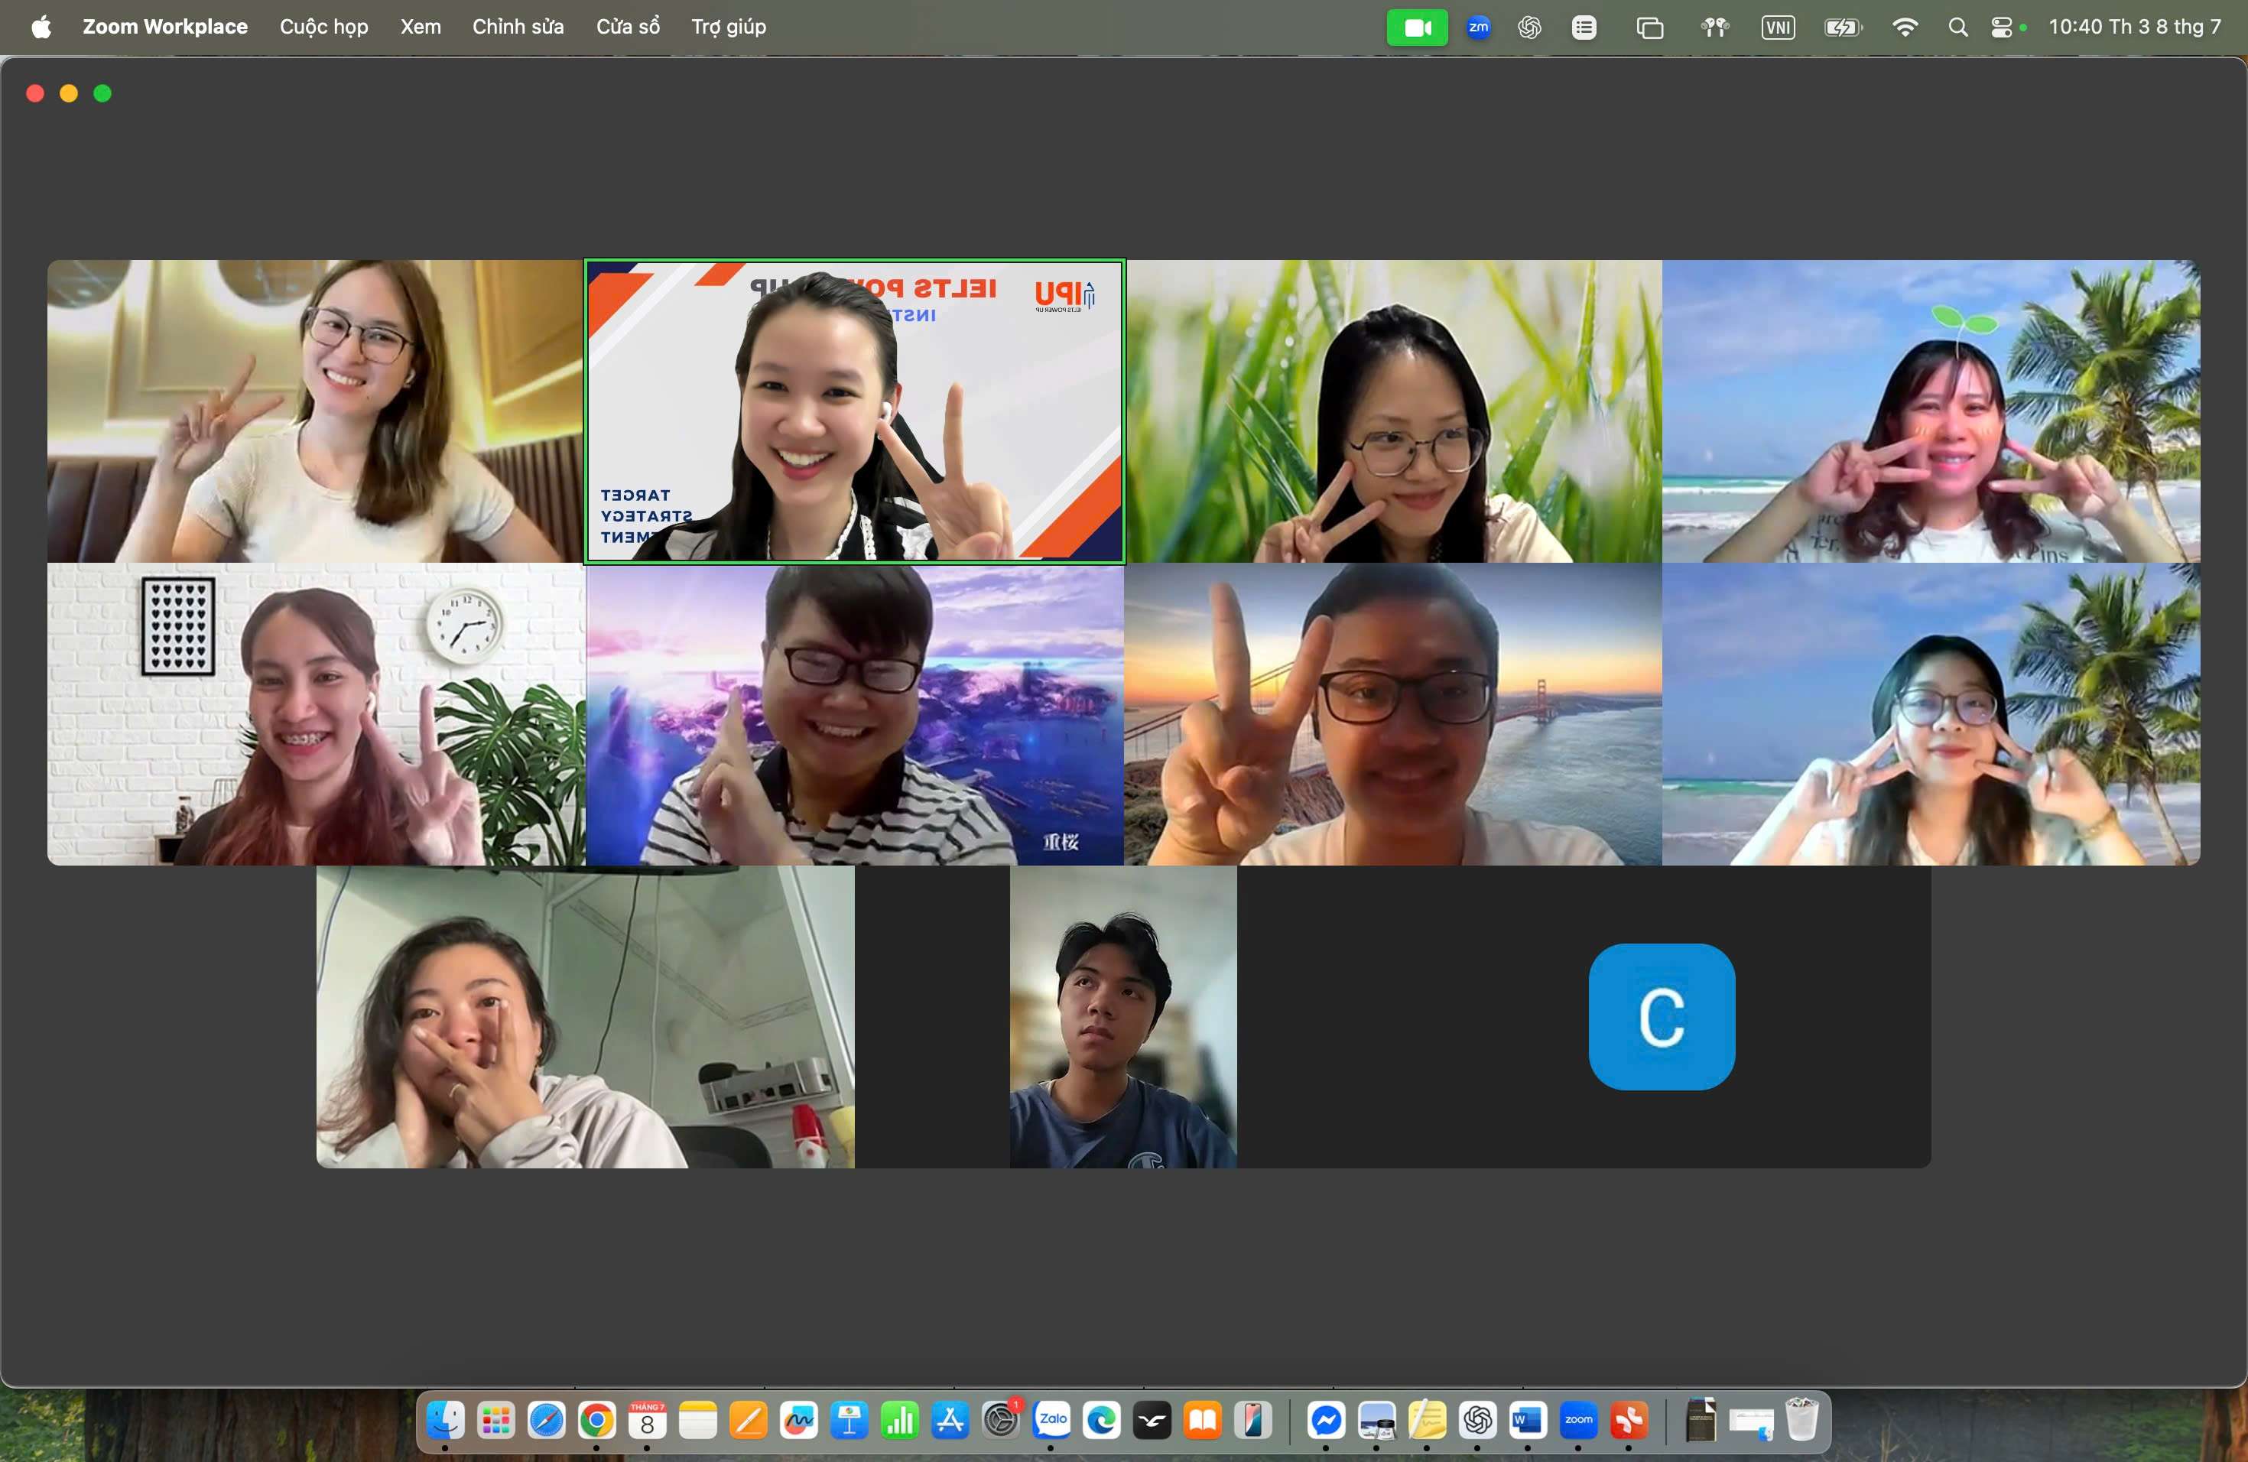Select the wall clock background video tile
The width and height of the screenshot is (2248, 1462).
click(317, 715)
